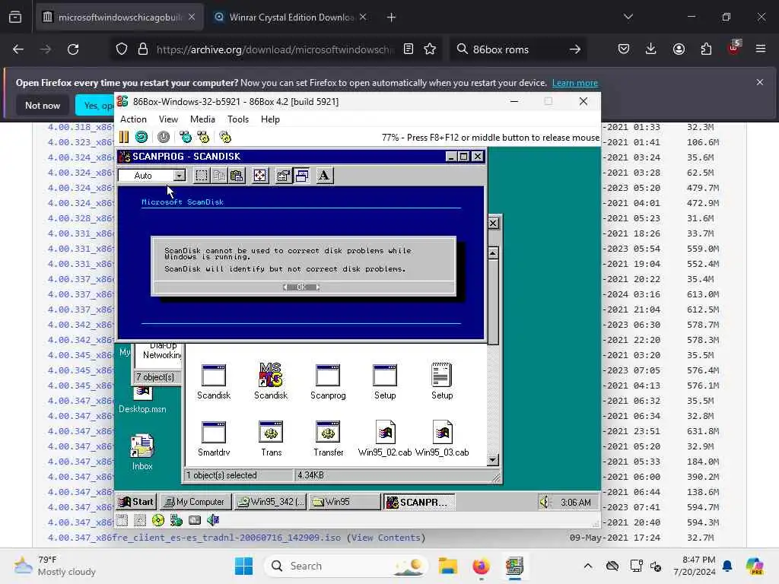This screenshot has height=584, width=779.
Task: Click the second status bar drive icon in 86Box
Action: point(140,520)
